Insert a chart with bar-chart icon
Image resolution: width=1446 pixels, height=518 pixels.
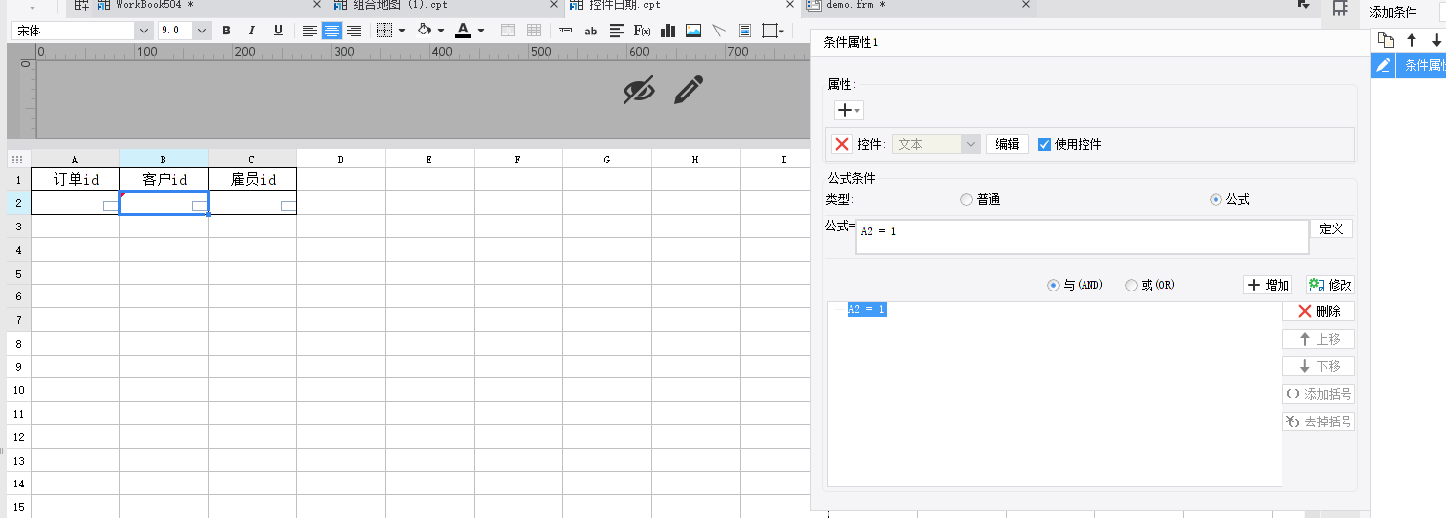(x=668, y=31)
